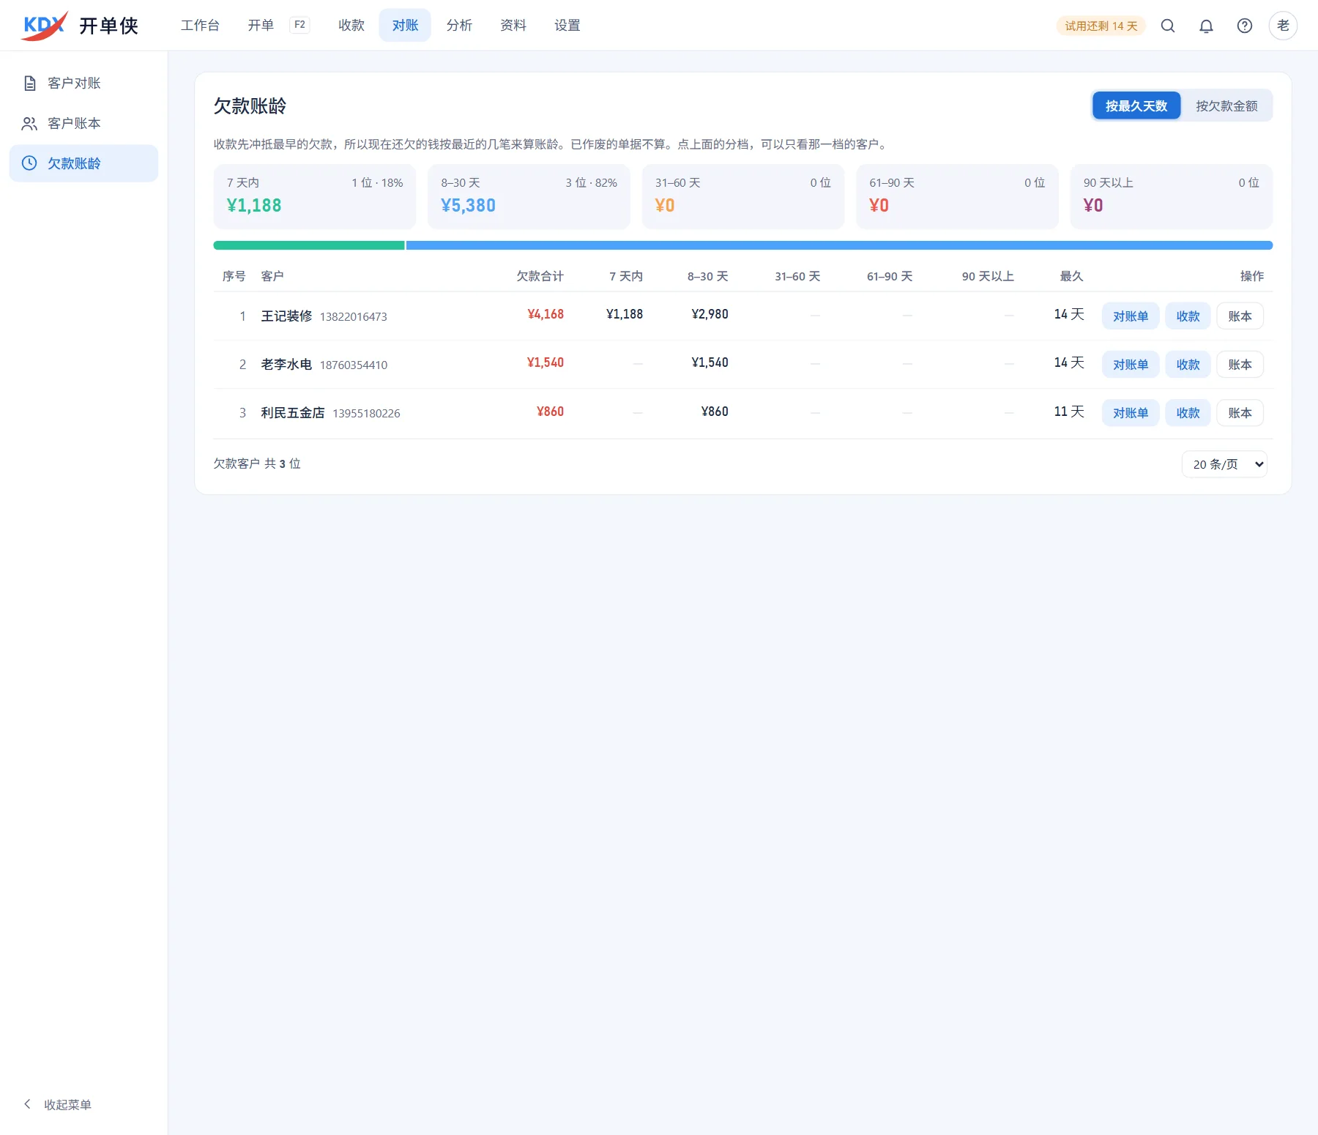The height and width of the screenshot is (1135, 1318).
Task: Open the user avatar '老'
Action: click(1283, 26)
